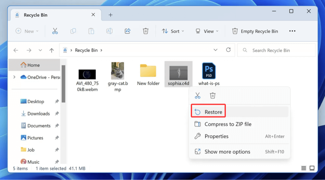
Task: Click the Copy icon in toolbar
Action: 73,31
